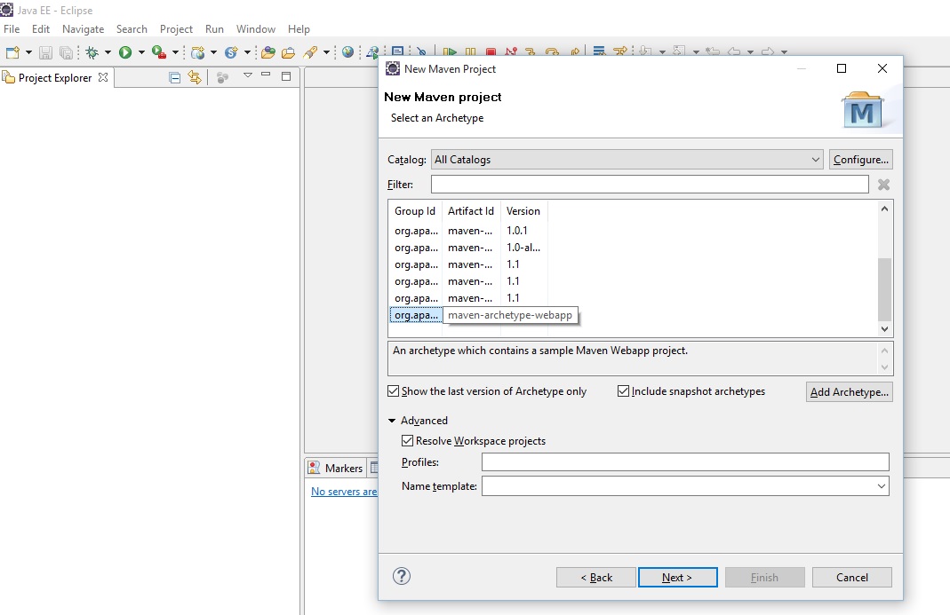This screenshot has height=615, width=950.
Task: Click the archetype list scroll-up arrow
Action: click(884, 209)
